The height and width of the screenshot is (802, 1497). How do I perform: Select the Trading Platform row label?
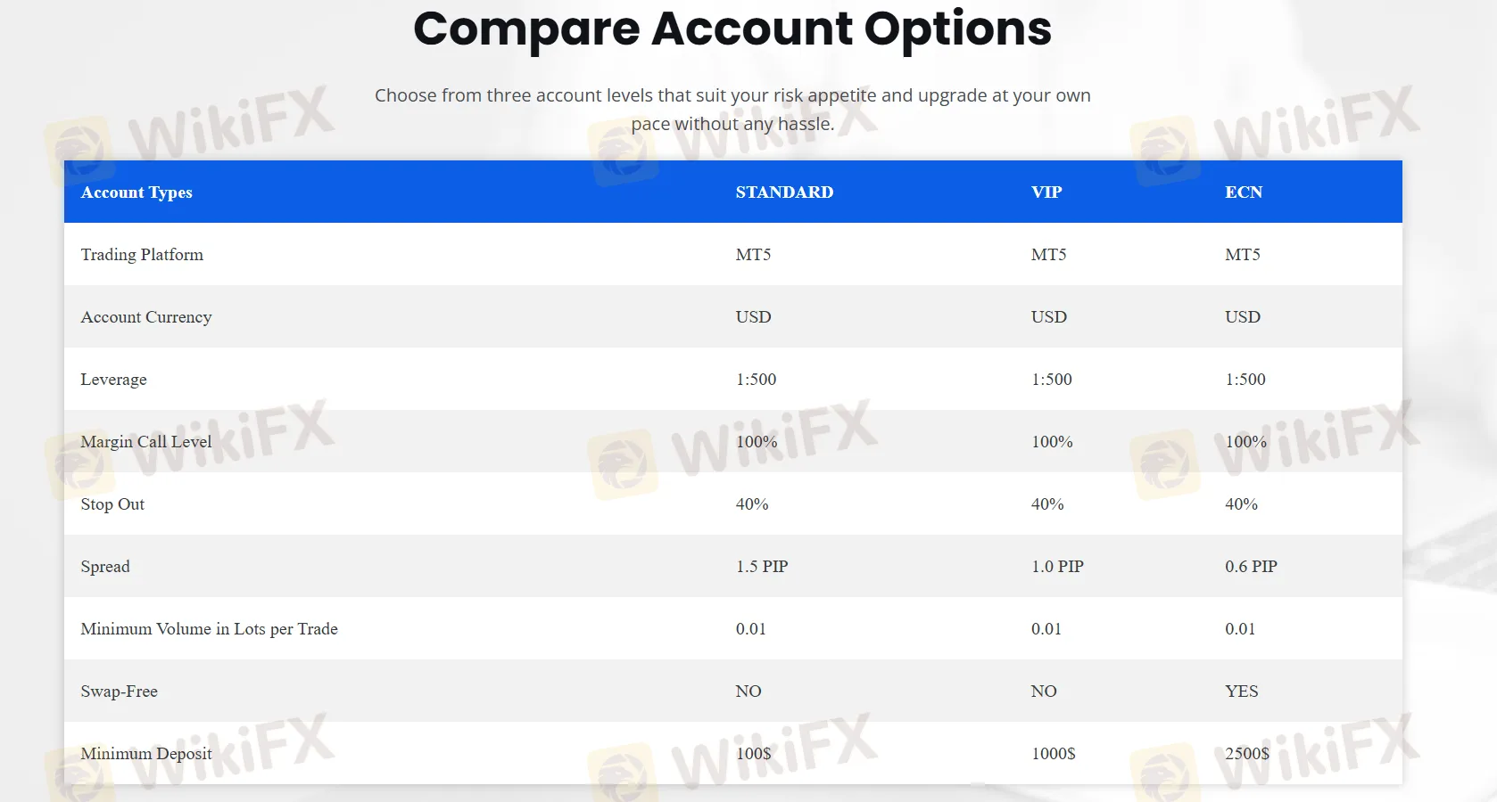[x=142, y=255]
